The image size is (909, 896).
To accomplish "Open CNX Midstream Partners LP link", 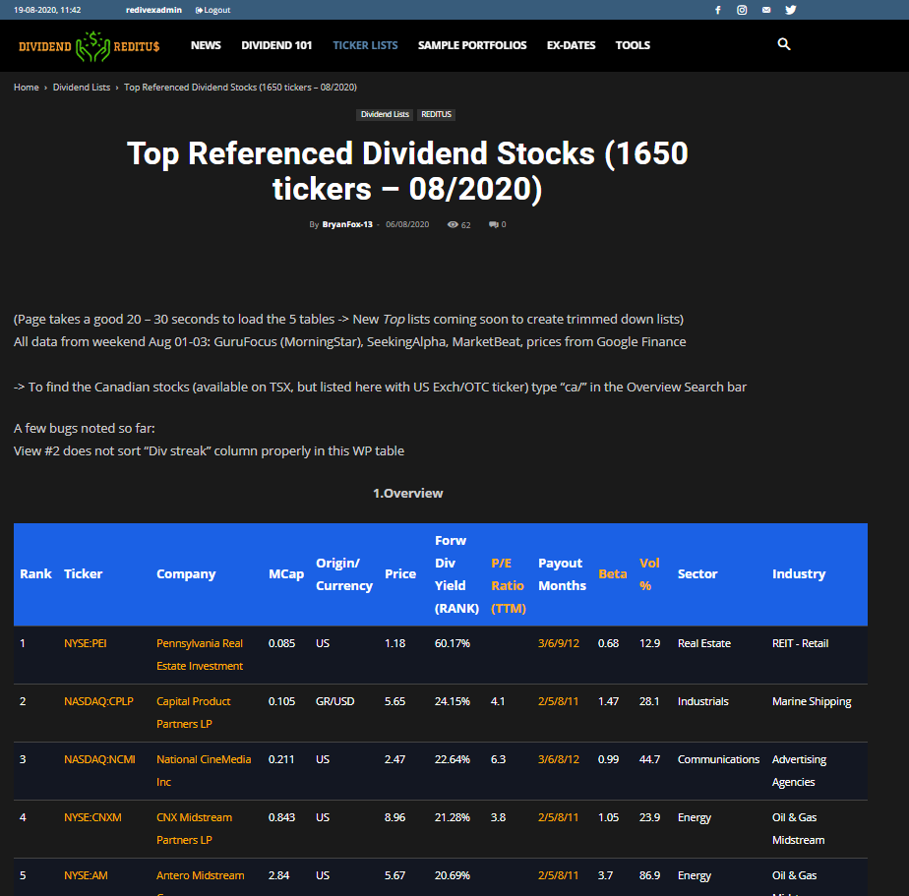I will coord(194,829).
